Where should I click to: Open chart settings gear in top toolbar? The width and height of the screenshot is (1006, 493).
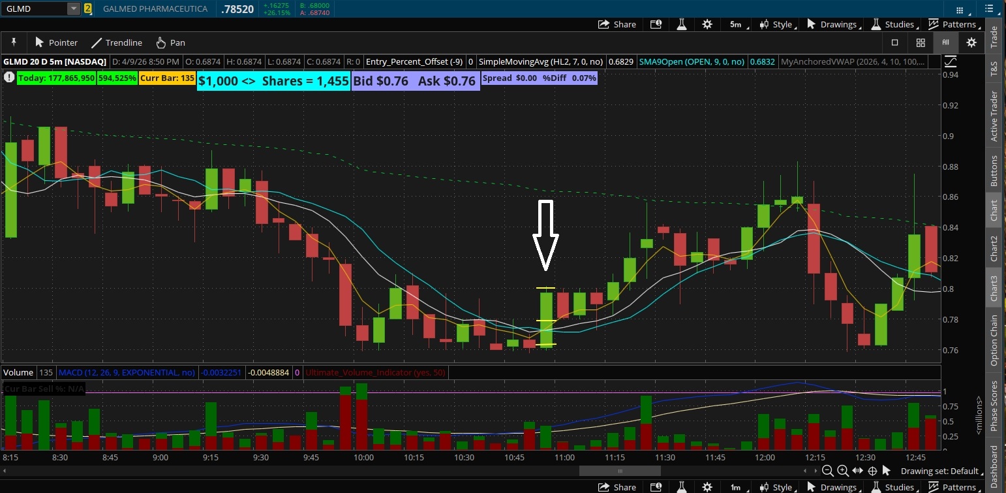pyautogui.click(x=707, y=24)
